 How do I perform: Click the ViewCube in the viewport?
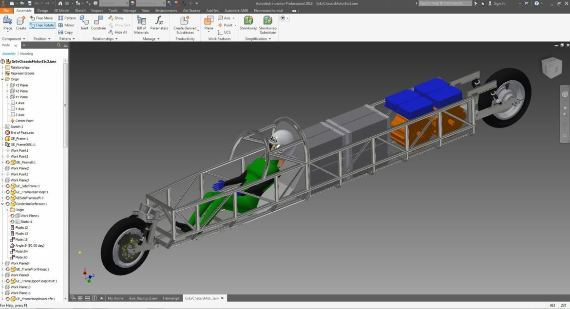point(551,68)
